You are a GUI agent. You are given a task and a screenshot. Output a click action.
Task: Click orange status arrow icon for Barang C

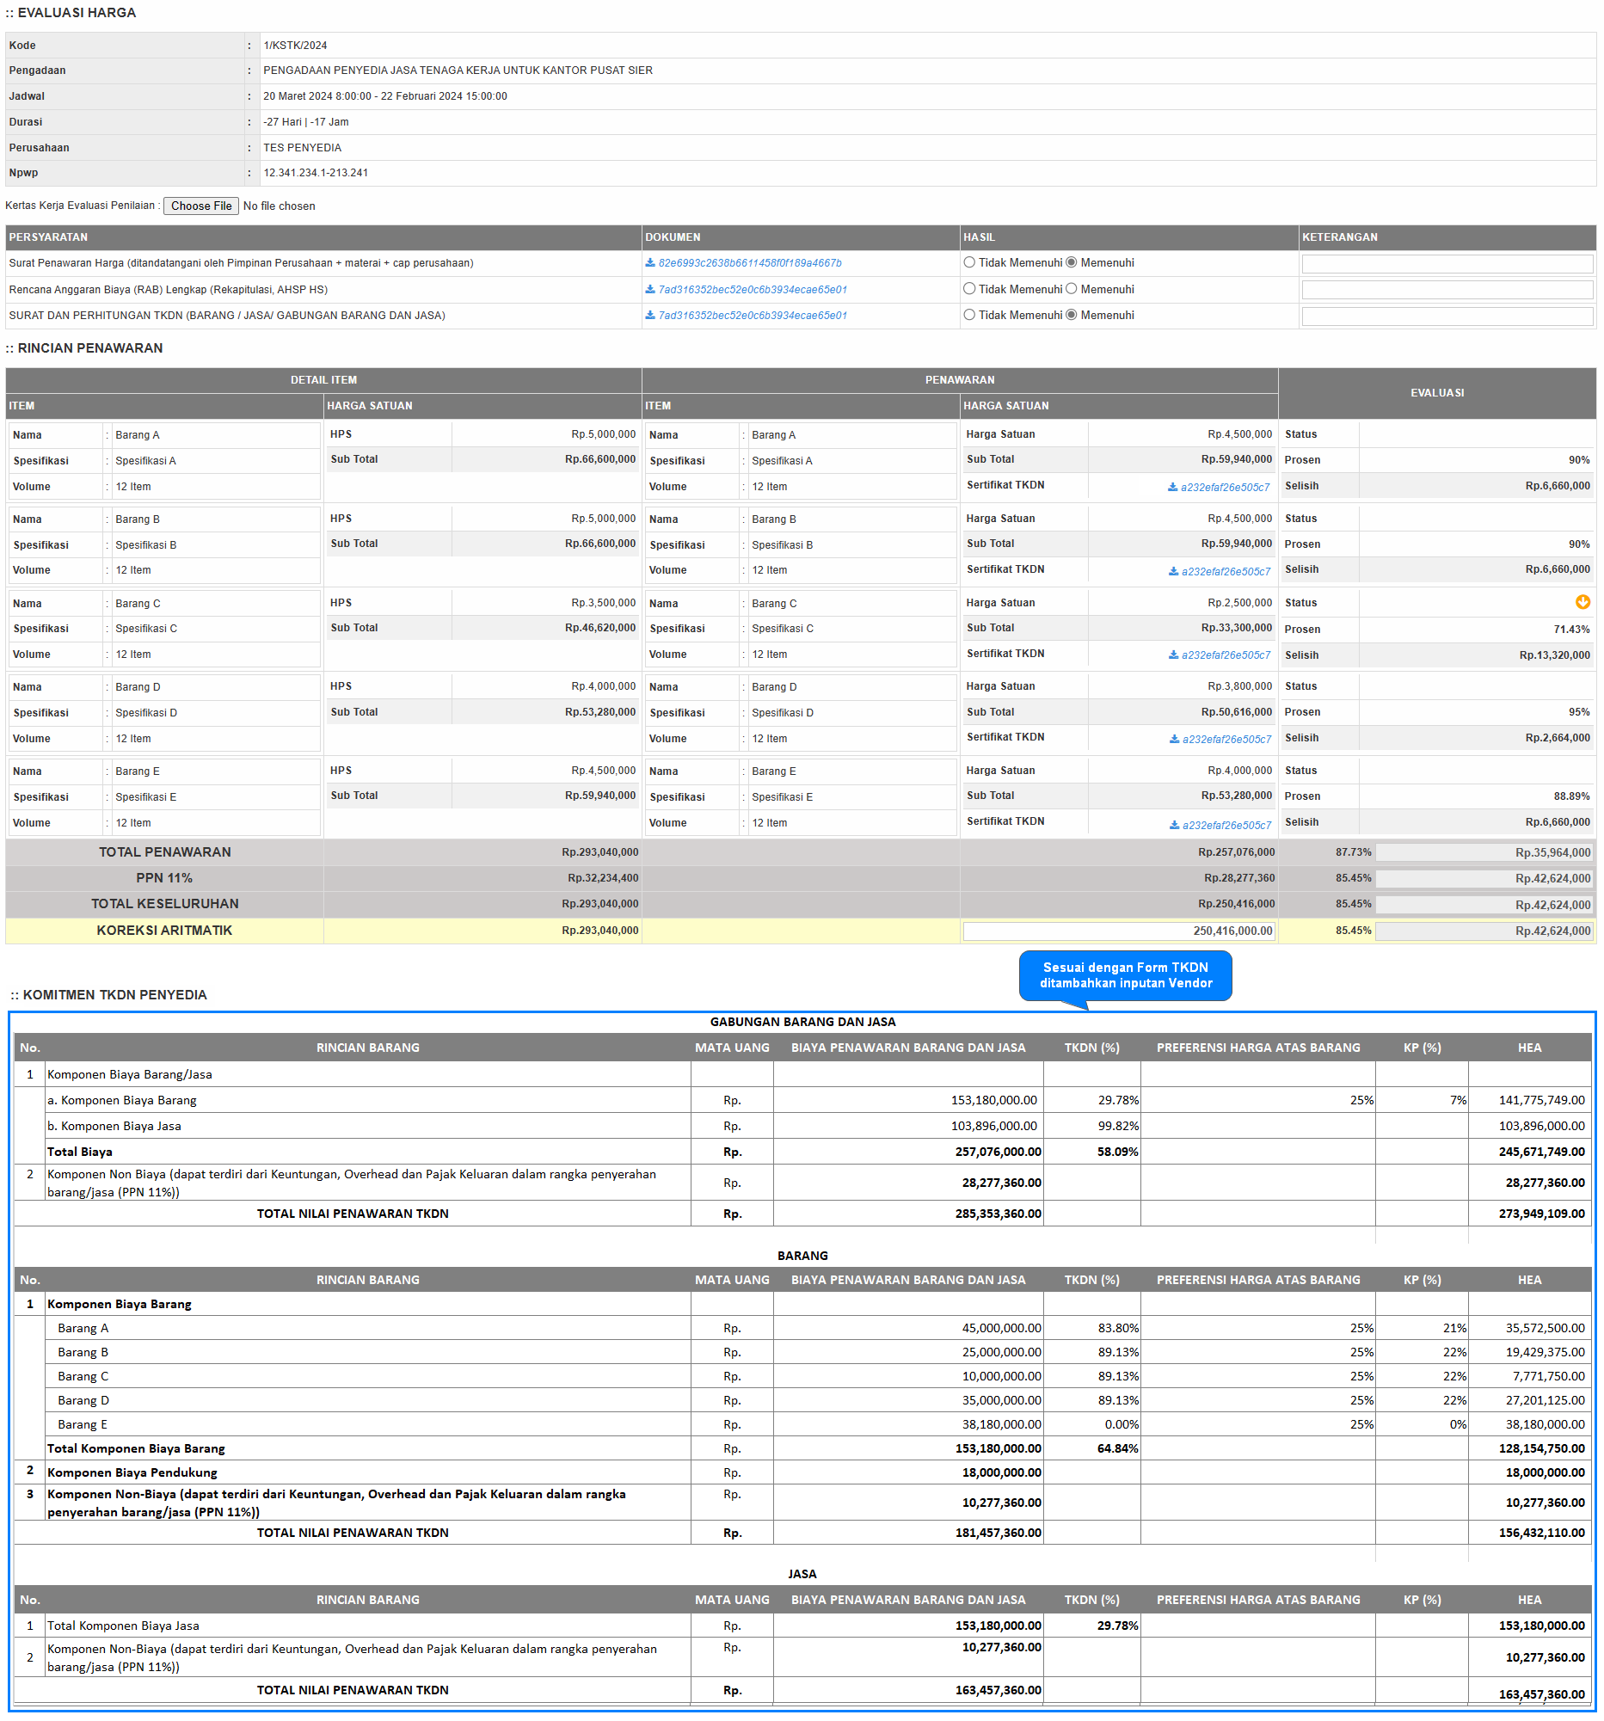tap(1582, 603)
